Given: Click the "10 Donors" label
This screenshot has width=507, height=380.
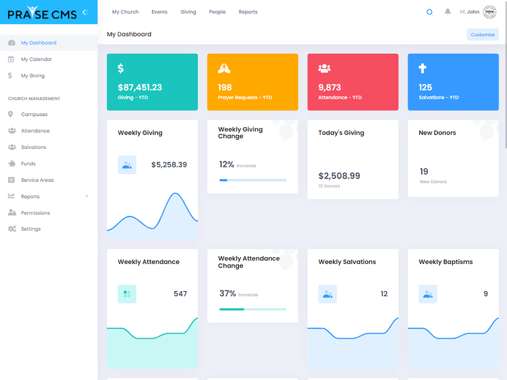Looking at the screenshot, I should (329, 186).
